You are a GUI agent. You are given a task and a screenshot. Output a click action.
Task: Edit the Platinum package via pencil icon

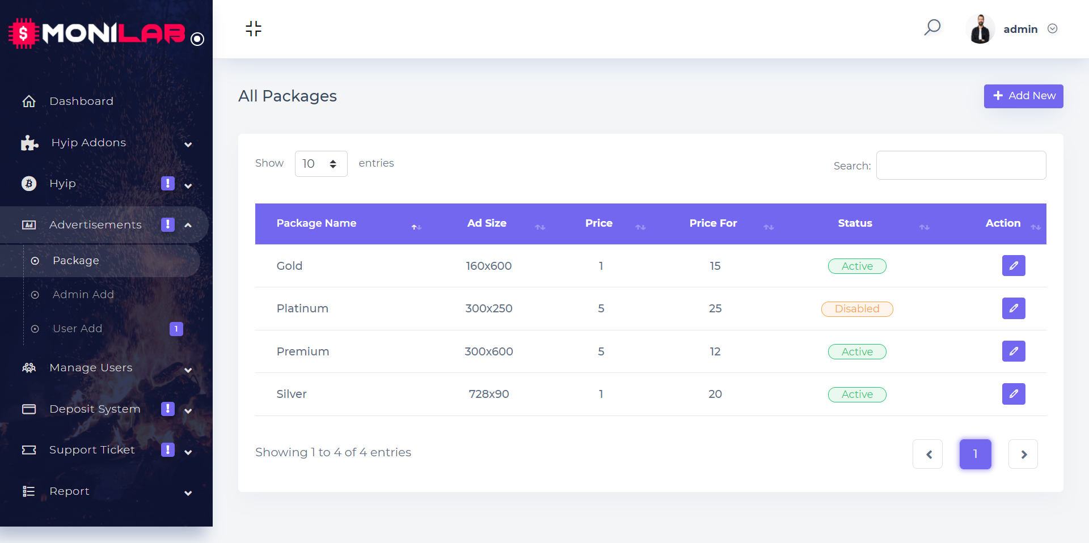click(x=1014, y=308)
